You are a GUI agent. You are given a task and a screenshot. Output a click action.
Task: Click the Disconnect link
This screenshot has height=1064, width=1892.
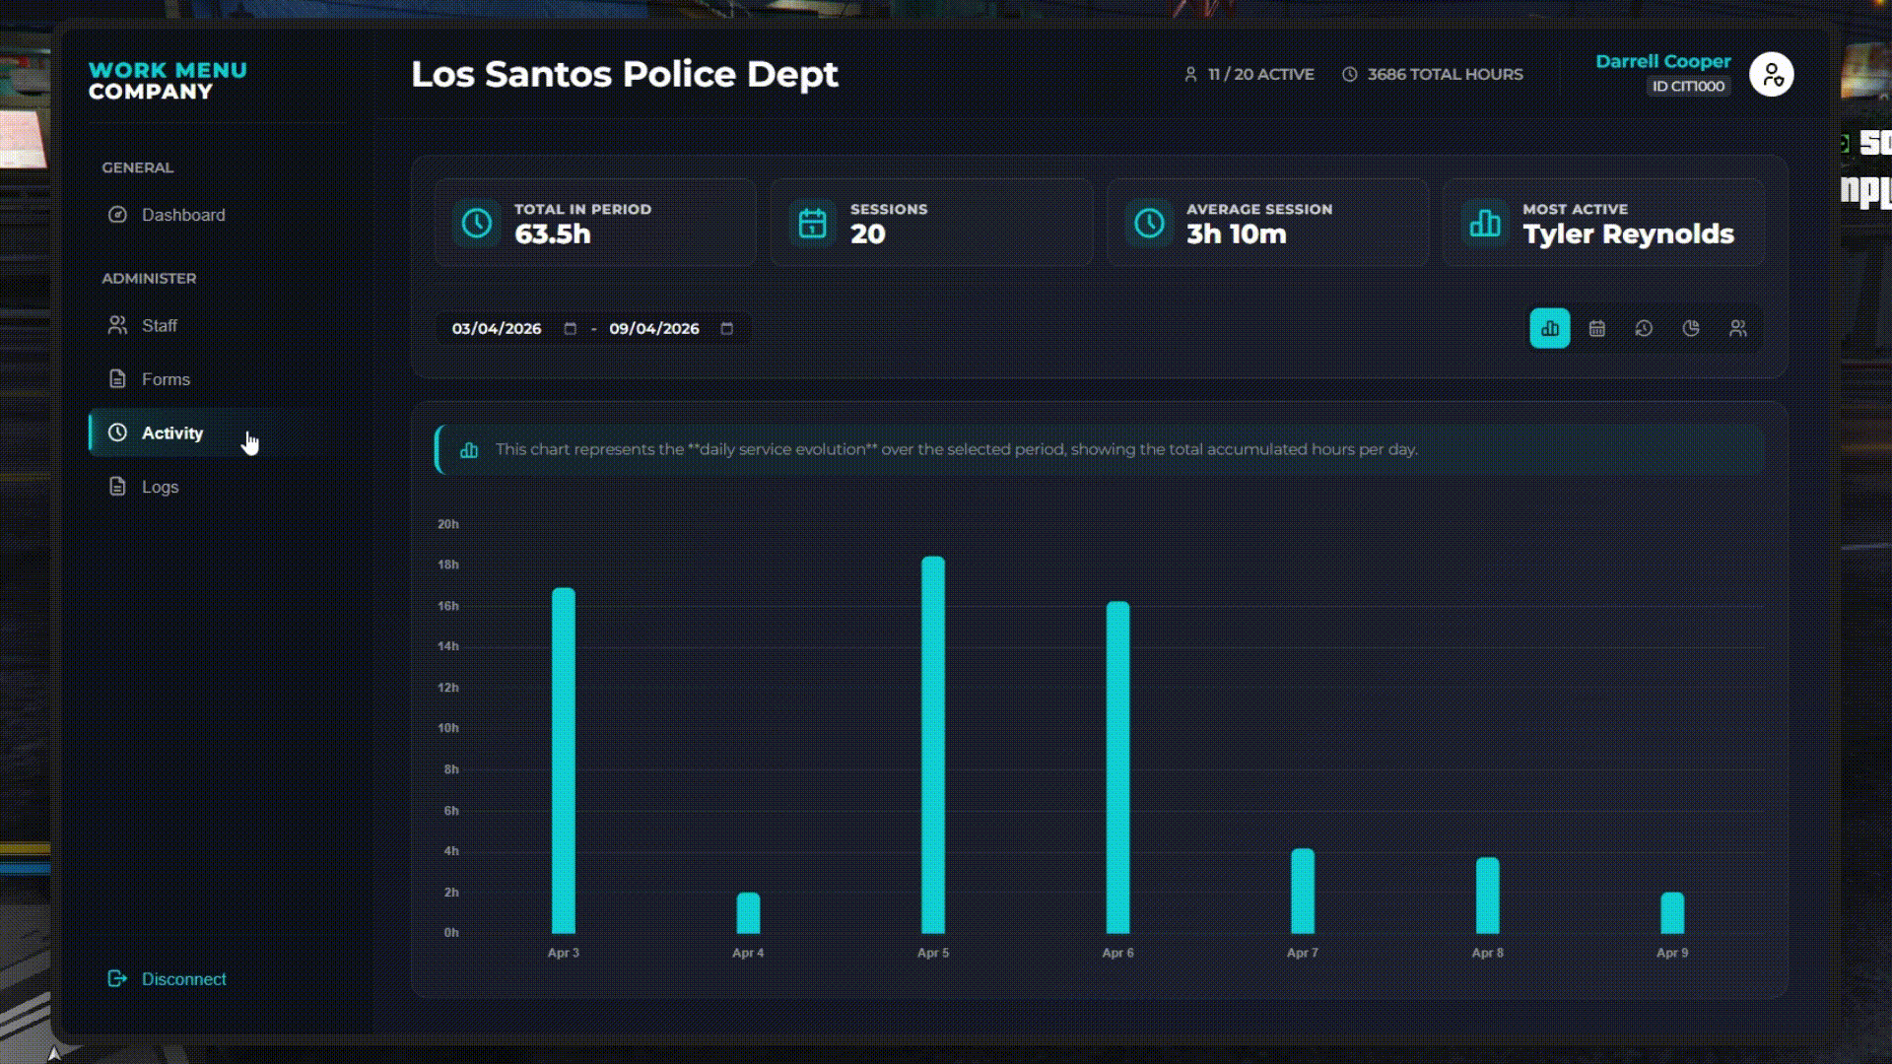183,979
